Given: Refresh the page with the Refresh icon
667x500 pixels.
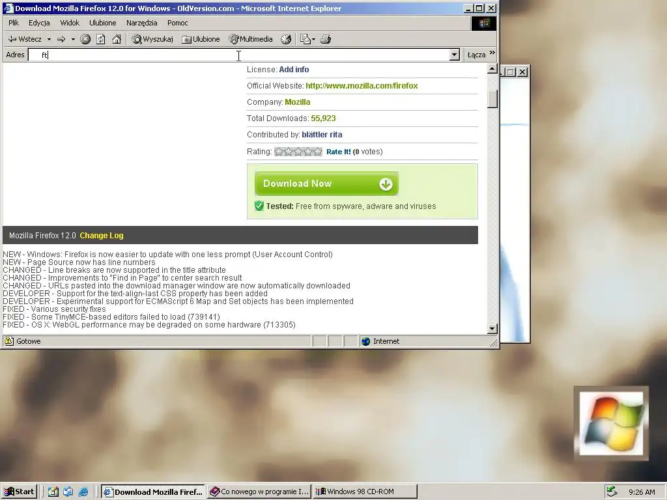Looking at the screenshot, I should point(101,39).
